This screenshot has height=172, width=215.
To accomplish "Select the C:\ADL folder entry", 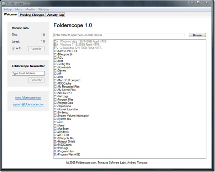I will 58,58.
